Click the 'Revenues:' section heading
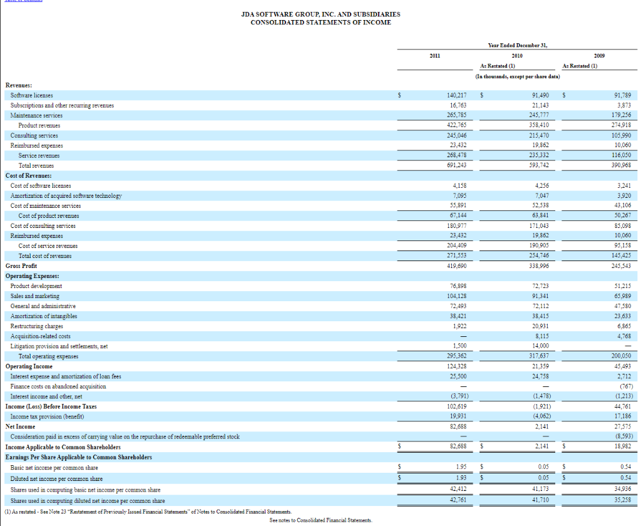The height and width of the screenshot is (526, 641). pyautogui.click(x=19, y=85)
